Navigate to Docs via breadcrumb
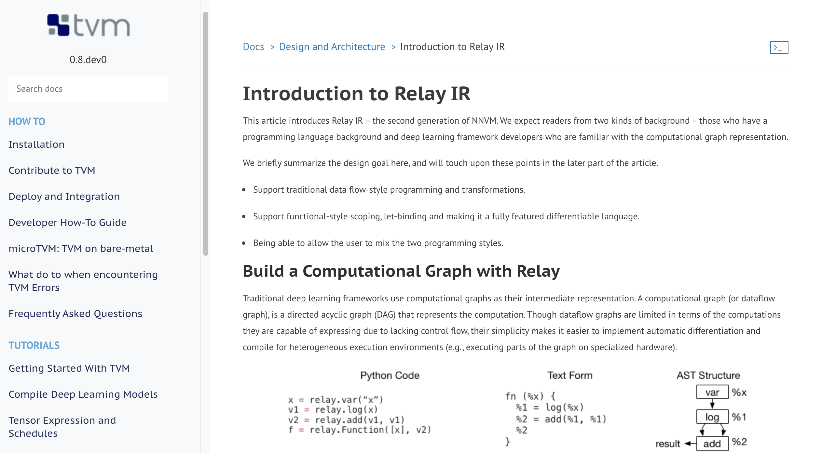The width and height of the screenshot is (822, 453). tap(253, 47)
